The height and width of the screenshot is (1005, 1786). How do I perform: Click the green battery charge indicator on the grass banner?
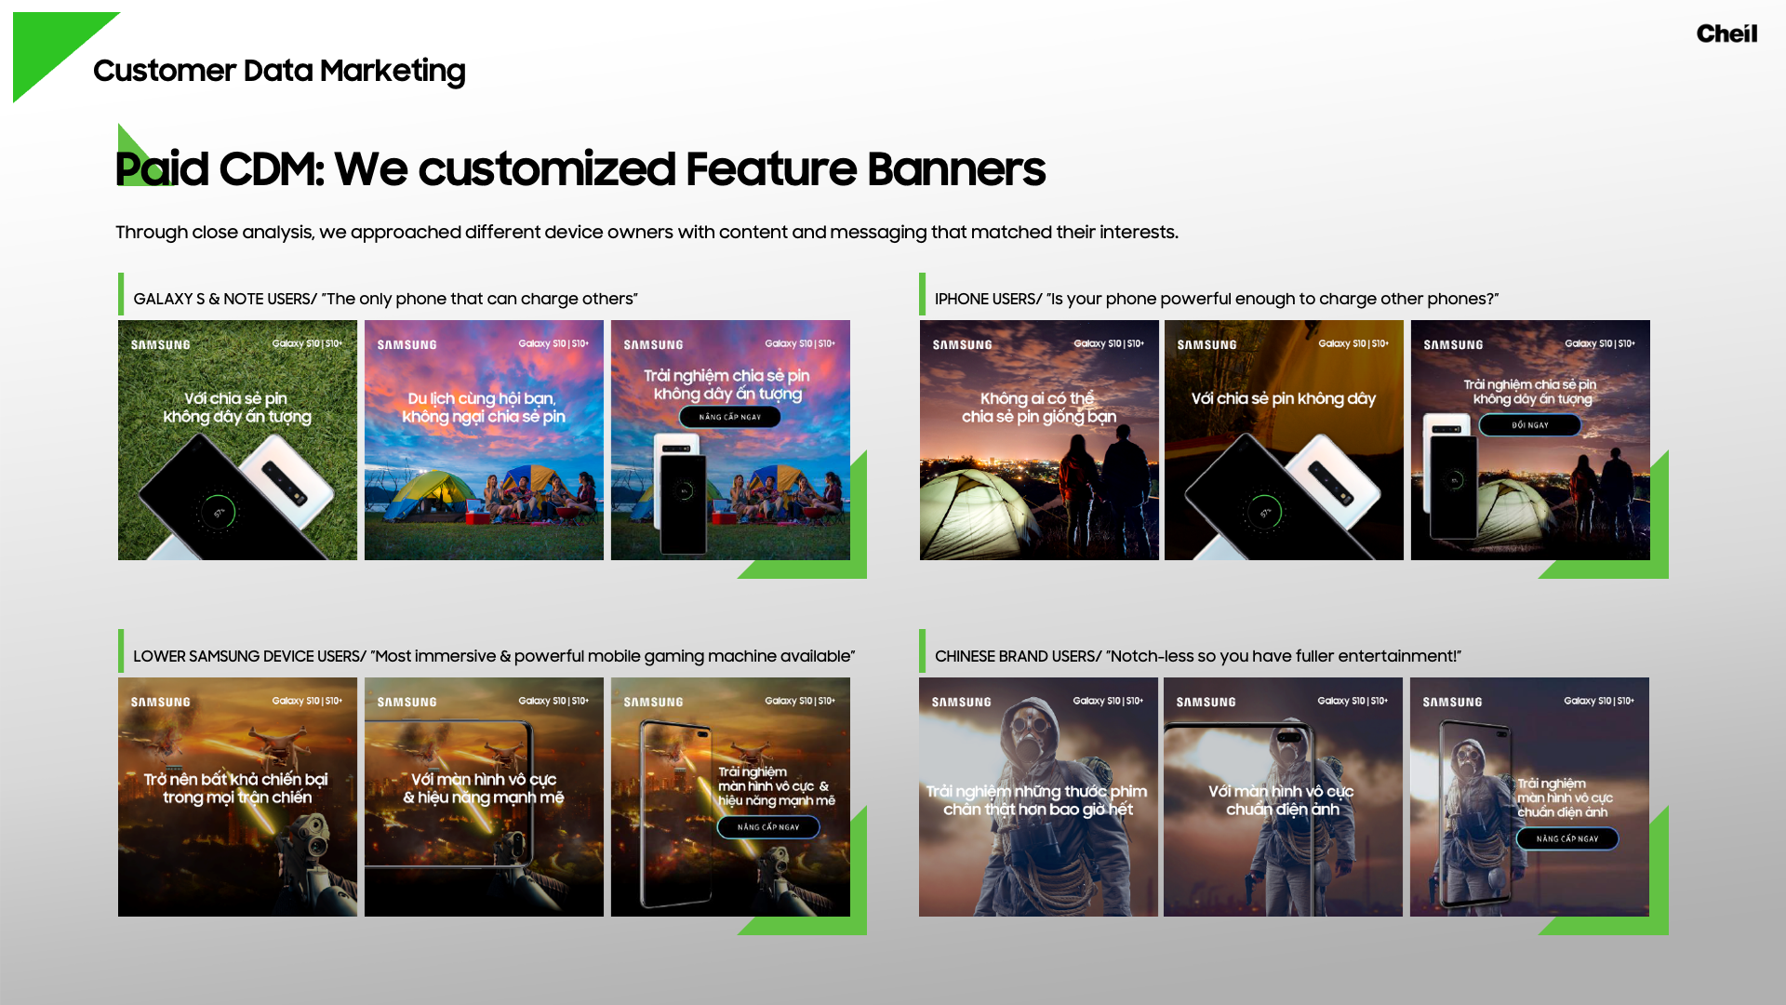coord(219,512)
